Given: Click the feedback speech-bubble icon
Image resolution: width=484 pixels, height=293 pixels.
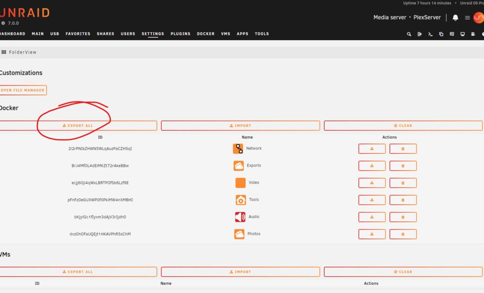Looking at the screenshot, I should 452,34.
